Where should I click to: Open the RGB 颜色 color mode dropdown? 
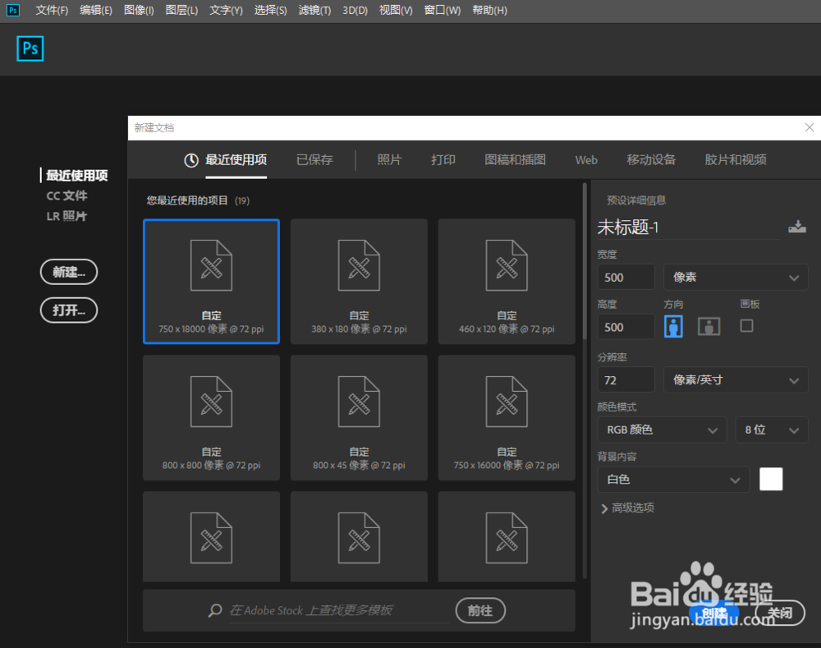(x=662, y=430)
